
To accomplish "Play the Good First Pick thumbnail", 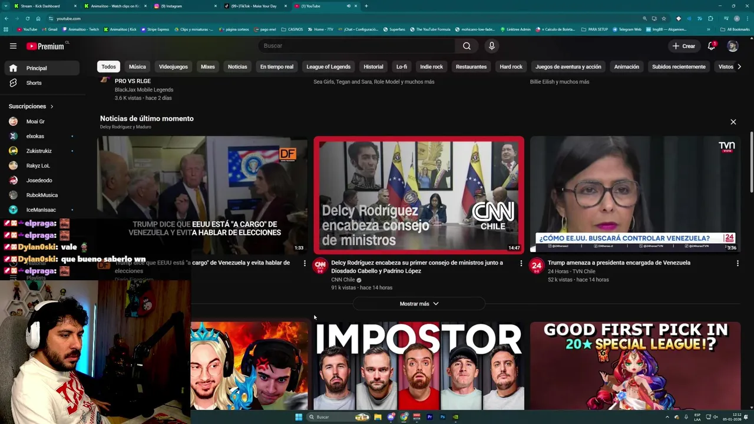I will [x=635, y=365].
